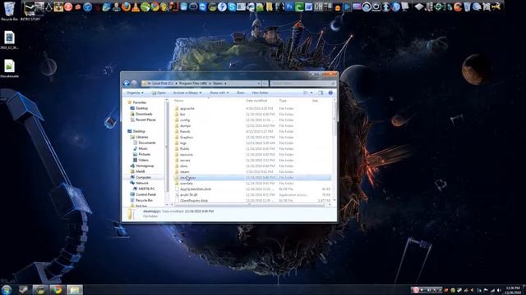Click the Open toolbar button
This screenshot has width=526, height=295.
[x=159, y=93]
